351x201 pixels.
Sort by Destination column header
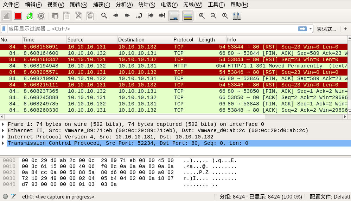click(x=145, y=40)
